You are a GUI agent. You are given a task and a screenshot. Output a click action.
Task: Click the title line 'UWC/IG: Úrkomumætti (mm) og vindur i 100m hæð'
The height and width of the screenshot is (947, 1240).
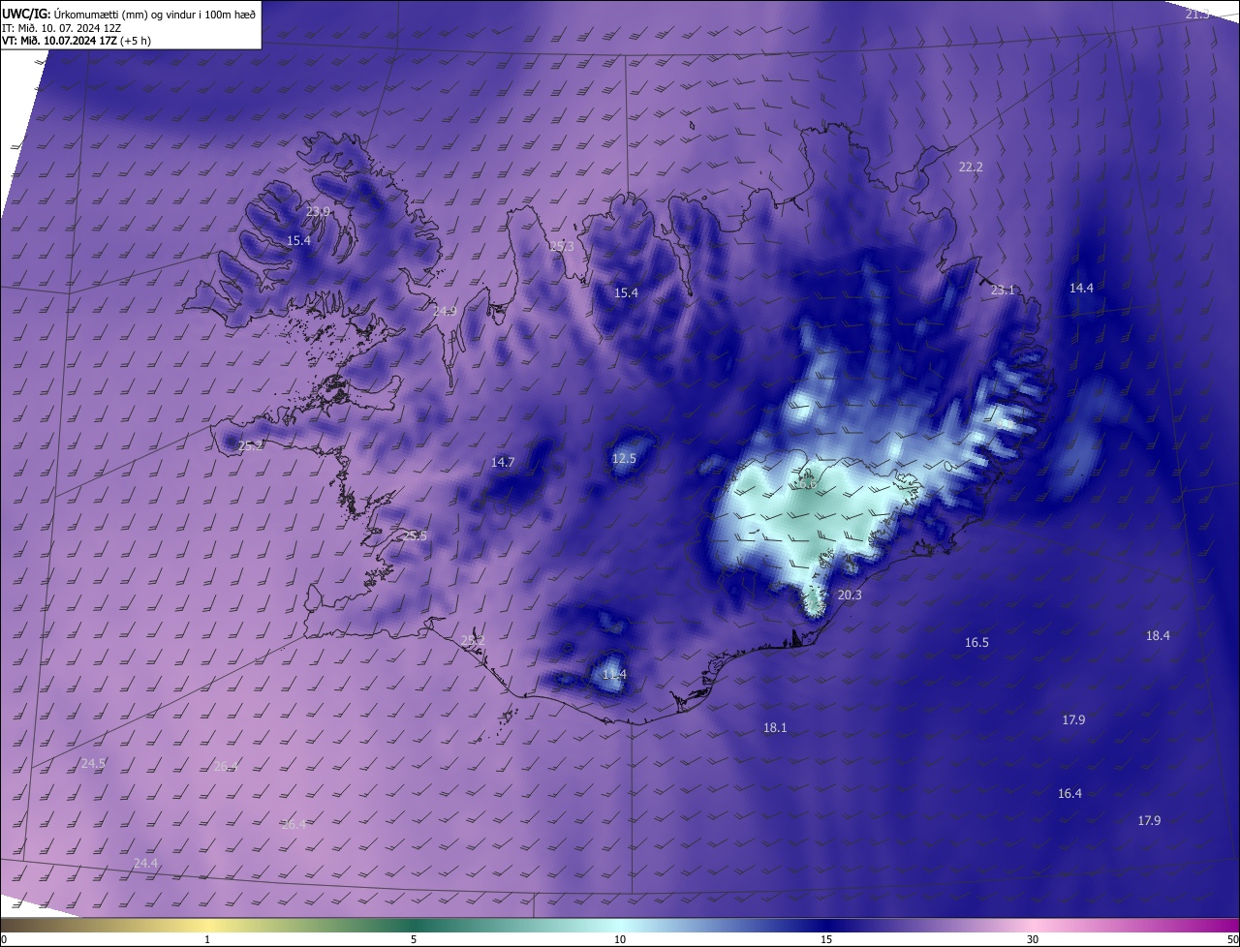point(129,14)
